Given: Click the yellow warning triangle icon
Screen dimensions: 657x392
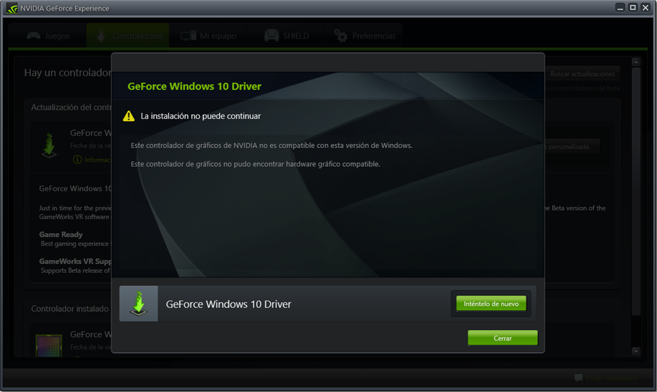Looking at the screenshot, I should pyautogui.click(x=128, y=116).
